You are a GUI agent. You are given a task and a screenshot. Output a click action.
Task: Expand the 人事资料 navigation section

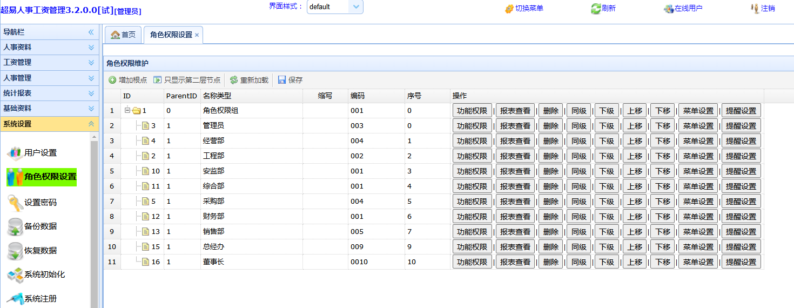tap(49, 47)
